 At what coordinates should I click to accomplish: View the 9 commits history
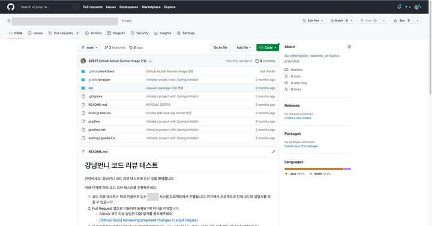[265, 61]
